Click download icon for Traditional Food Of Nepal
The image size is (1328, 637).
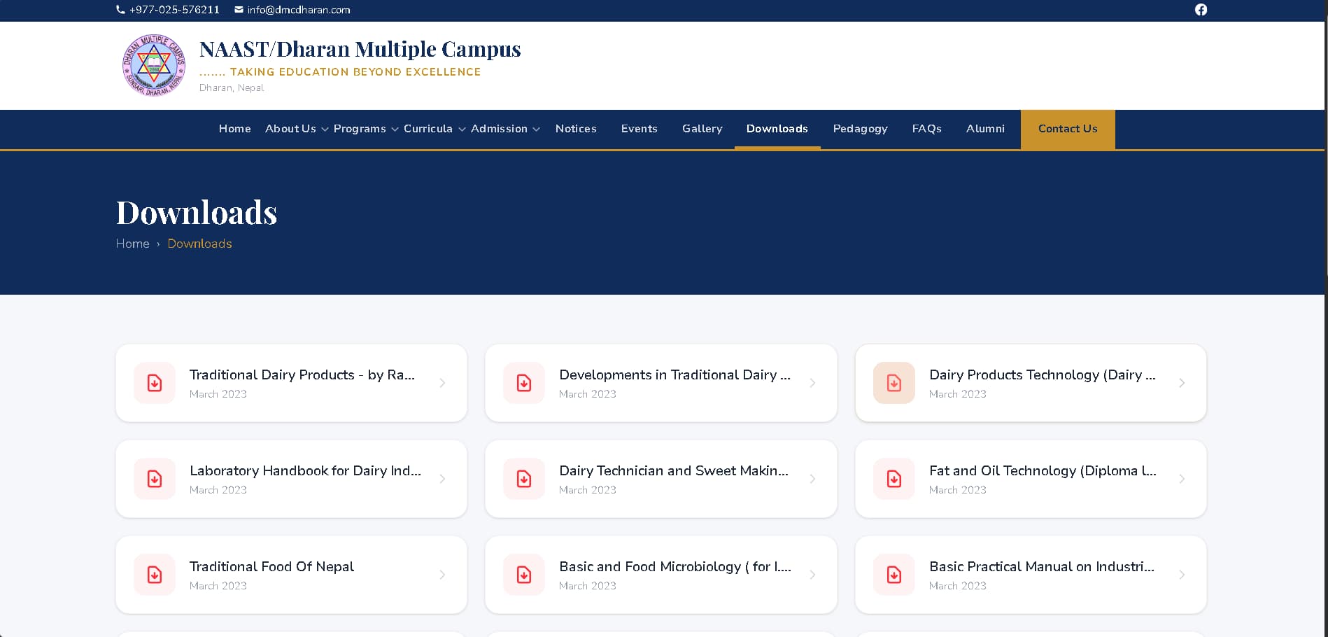tap(155, 575)
